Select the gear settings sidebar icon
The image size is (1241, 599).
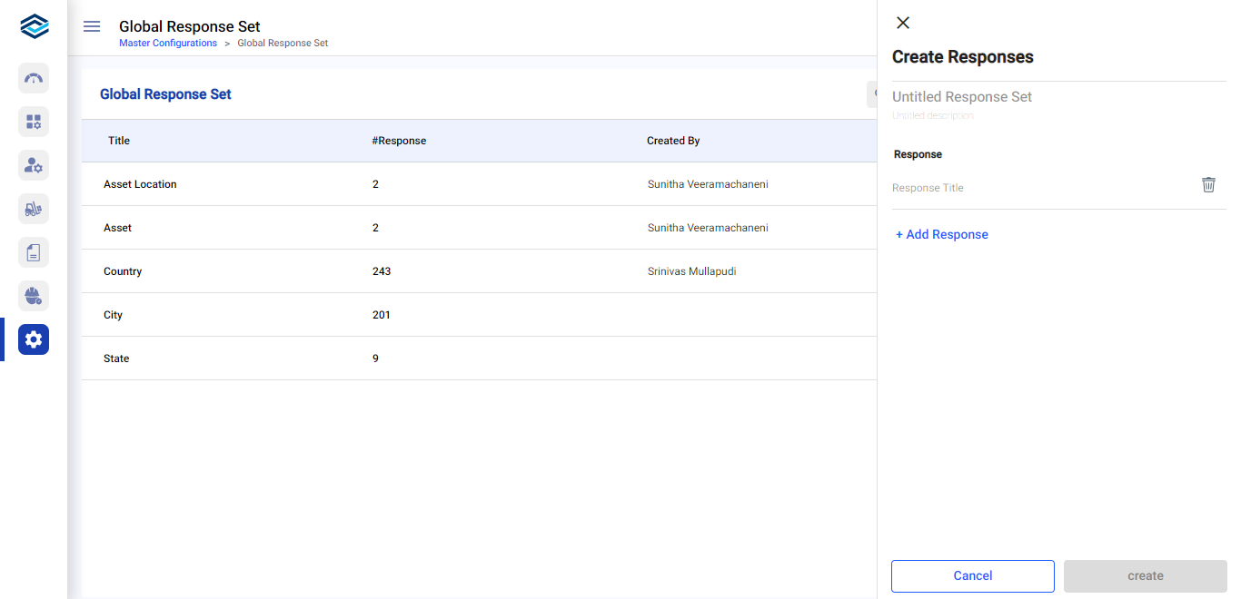[34, 339]
